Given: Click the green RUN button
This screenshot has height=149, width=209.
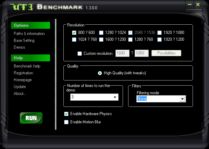Looking at the screenshot, I should click(x=31, y=118).
